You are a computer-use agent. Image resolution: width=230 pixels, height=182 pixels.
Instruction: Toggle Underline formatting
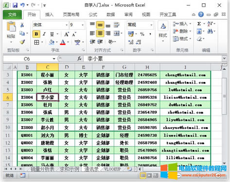52,34
